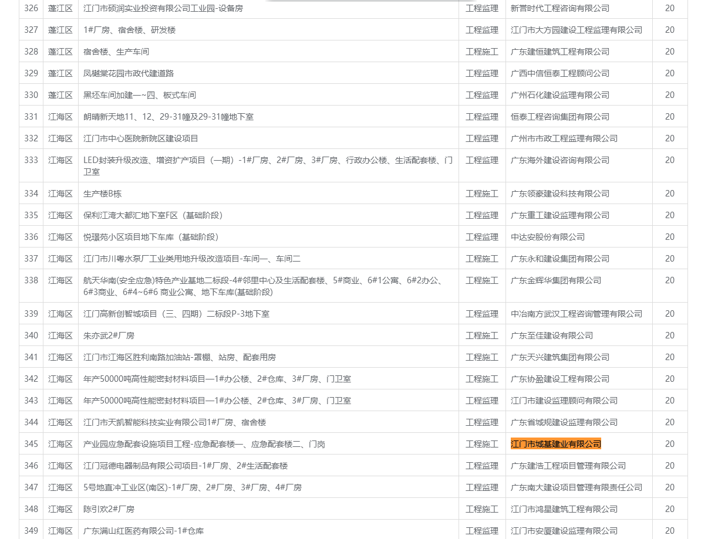
Task: Click project 1#厂房、宿舍楼、研发楼
Action: click(x=130, y=30)
